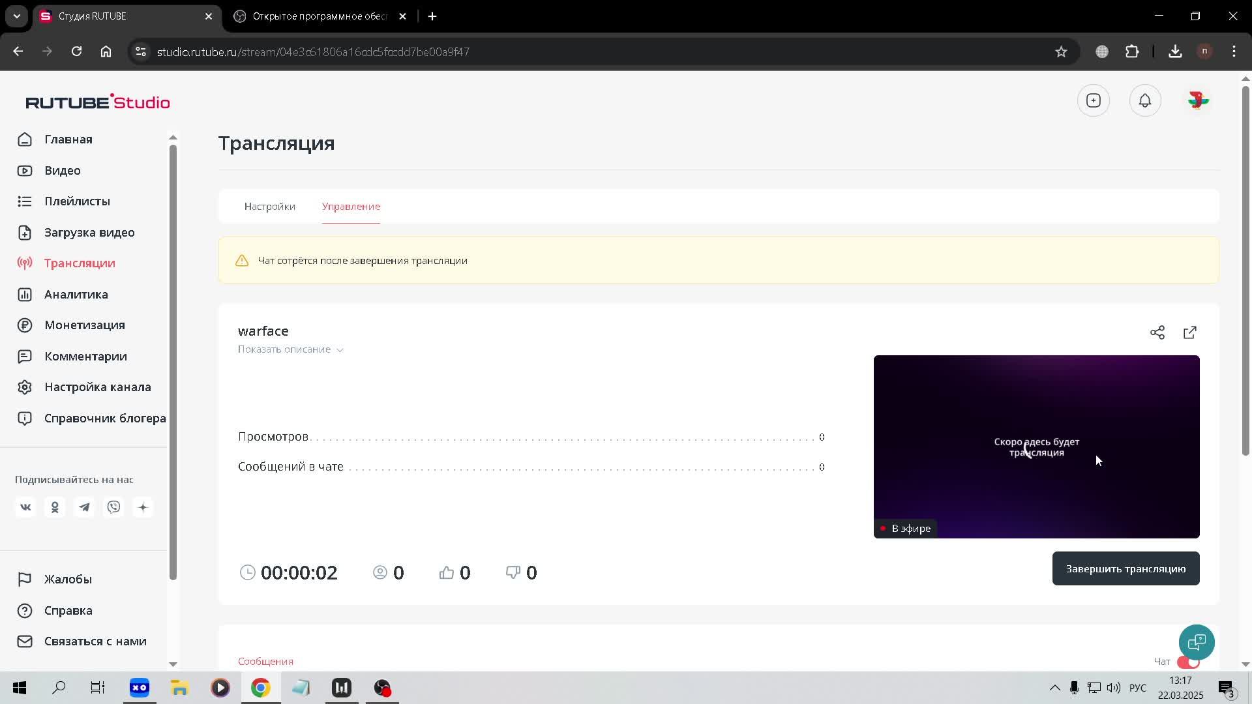Select the Сообщения tab in chat panel
The height and width of the screenshot is (704, 1252).
[x=265, y=661]
